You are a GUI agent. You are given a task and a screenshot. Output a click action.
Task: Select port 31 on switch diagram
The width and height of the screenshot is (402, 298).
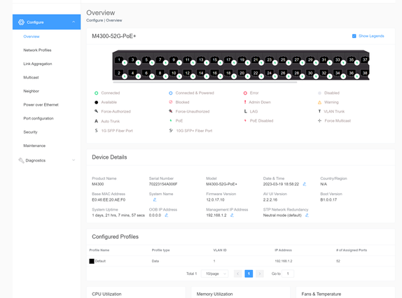click(x=324, y=60)
